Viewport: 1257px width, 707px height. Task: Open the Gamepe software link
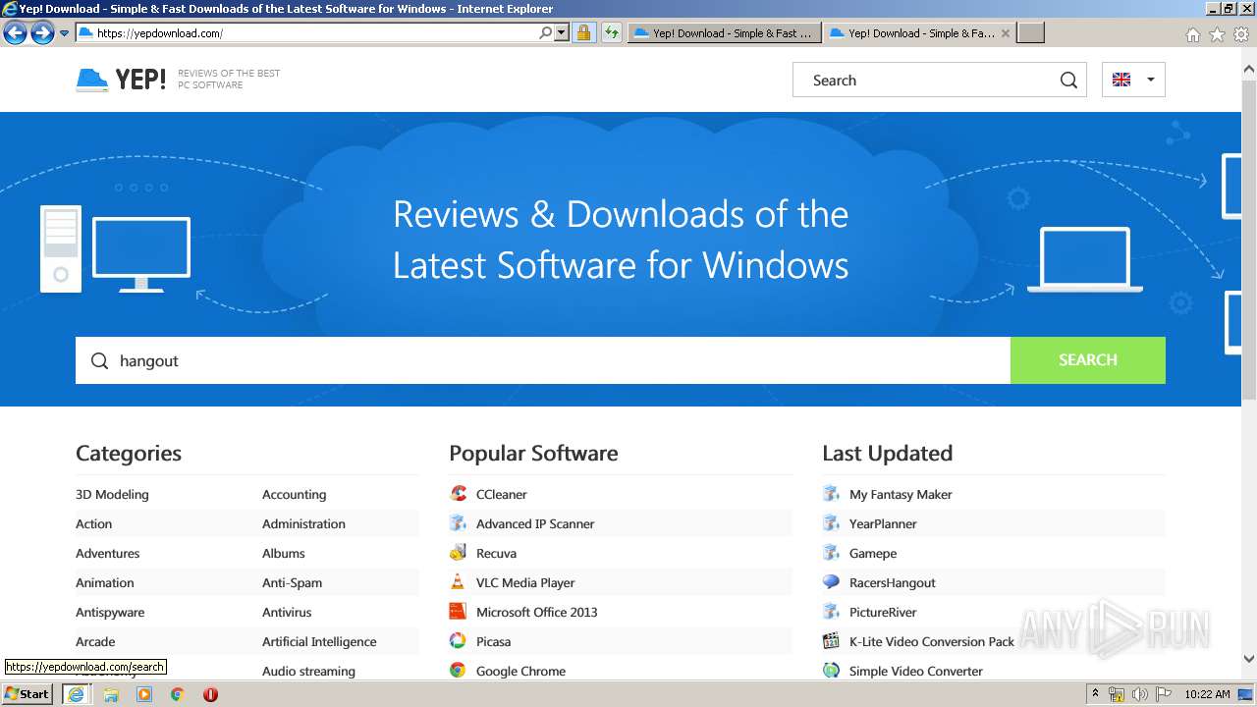(873, 553)
